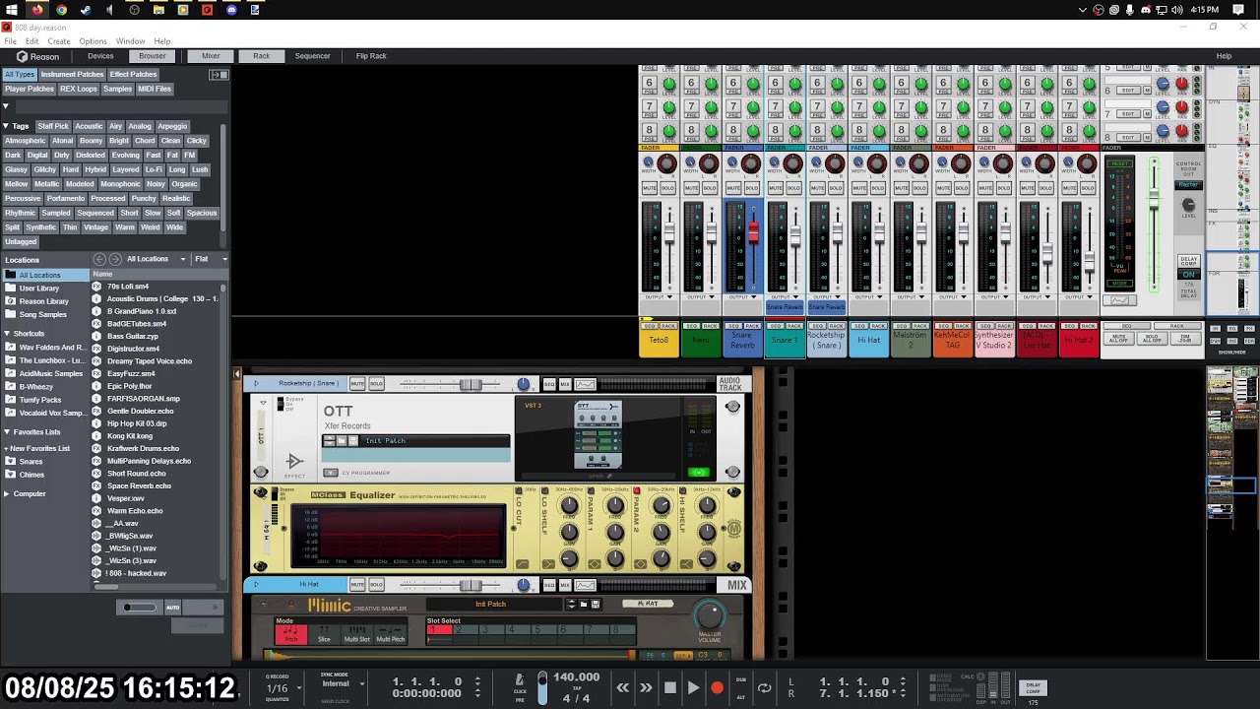Open Steam from the Windows taskbar

pyautogui.click(x=86, y=10)
